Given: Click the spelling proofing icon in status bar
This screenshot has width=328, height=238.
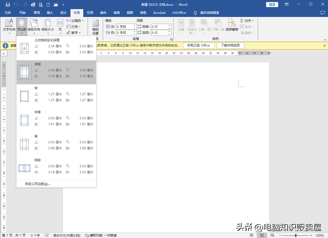Looking at the screenshot, I should (x=47, y=235).
